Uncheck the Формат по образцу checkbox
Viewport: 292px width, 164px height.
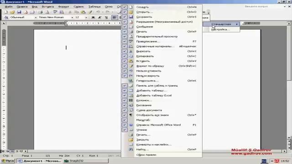[x=125, y=66]
